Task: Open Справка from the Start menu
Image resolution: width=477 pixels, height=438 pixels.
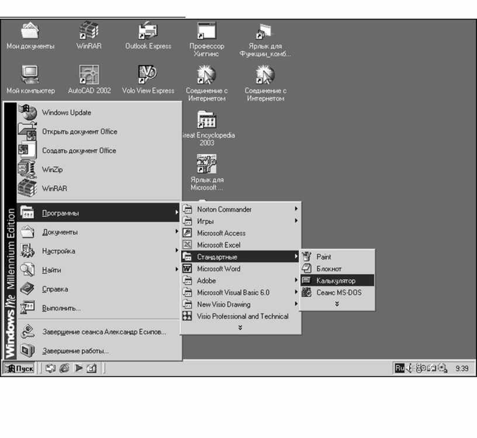Action: [98, 289]
